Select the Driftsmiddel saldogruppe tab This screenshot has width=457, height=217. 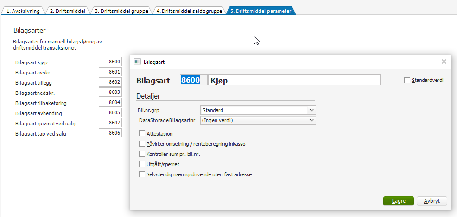pyautogui.click(x=189, y=11)
